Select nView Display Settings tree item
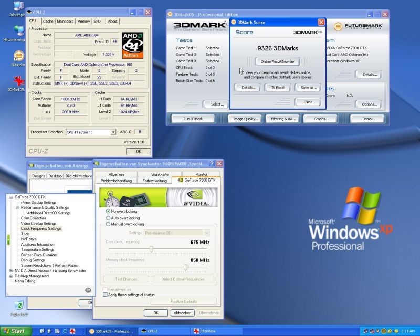 [38, 203]
